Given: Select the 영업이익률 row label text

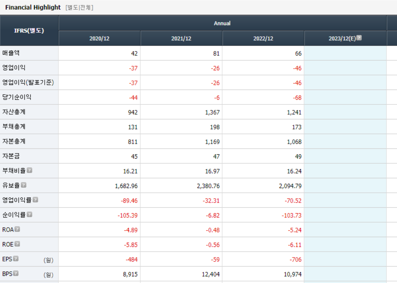Looking at the screenshot, I should pos(17,200).
